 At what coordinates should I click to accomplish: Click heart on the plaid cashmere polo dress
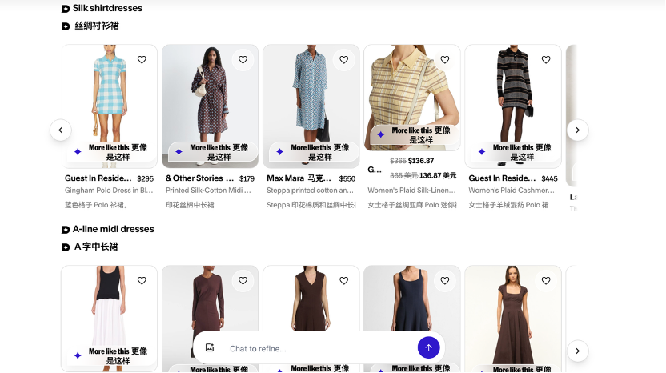click(545, 60)
